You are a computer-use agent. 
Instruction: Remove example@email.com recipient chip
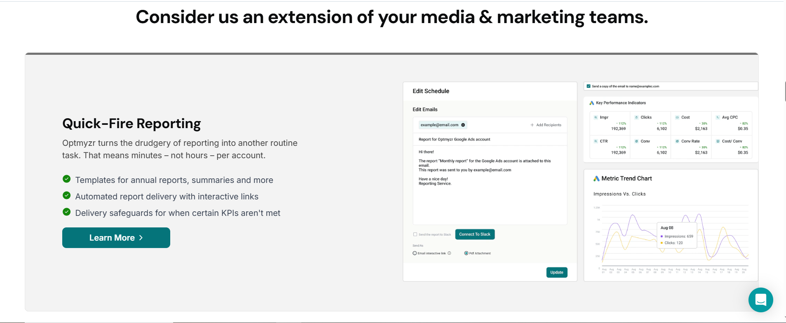click(463, 125)
